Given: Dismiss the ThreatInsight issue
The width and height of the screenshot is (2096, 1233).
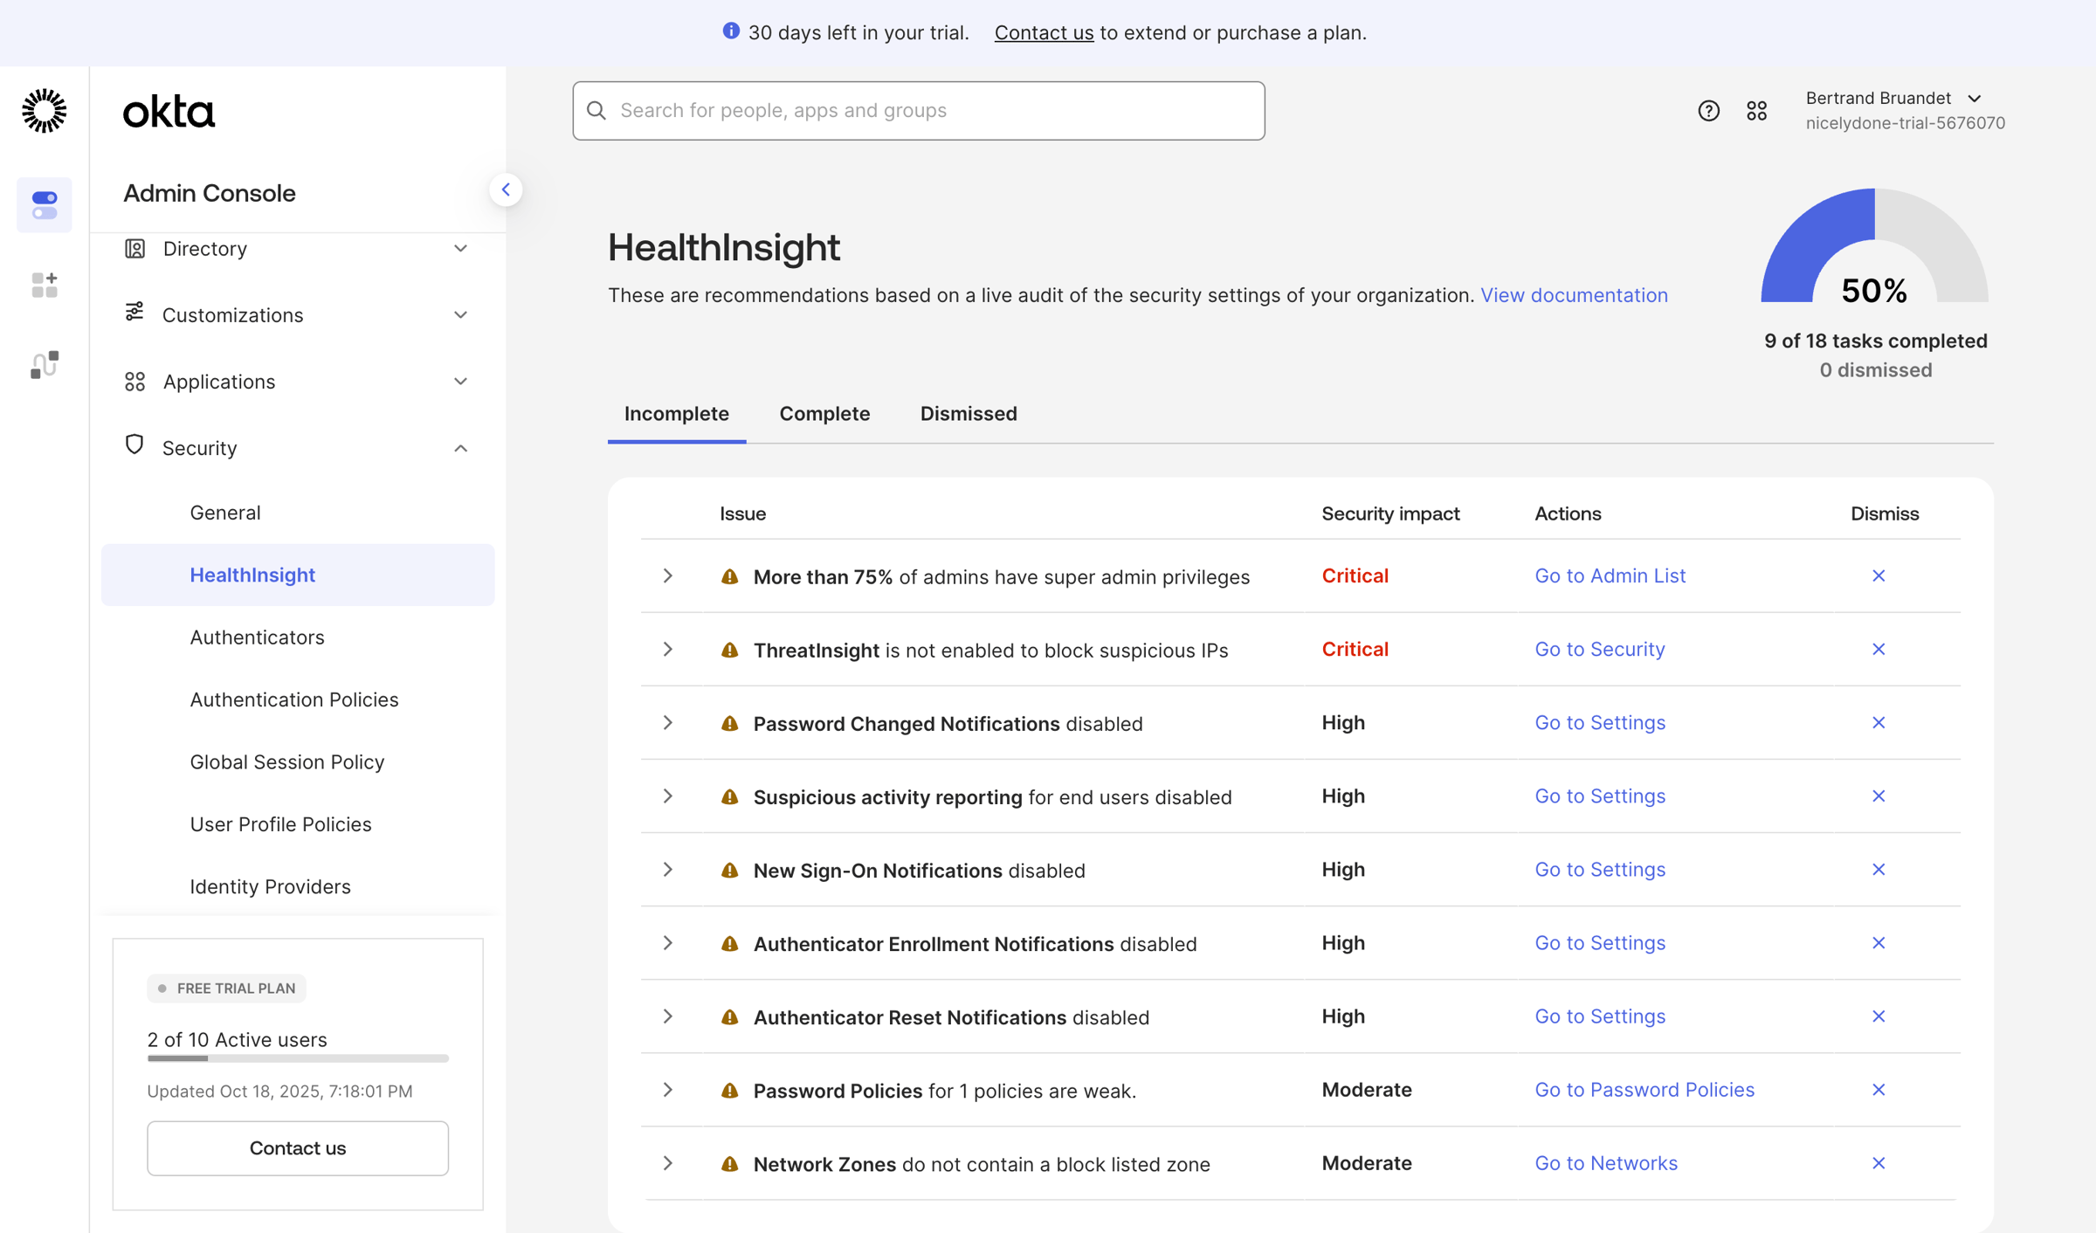Looking at the screenshot, I should (1879, 650).
